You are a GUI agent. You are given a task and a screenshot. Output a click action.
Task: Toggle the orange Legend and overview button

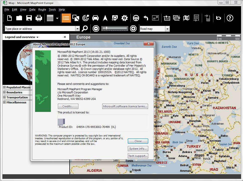tap(66, 18)
